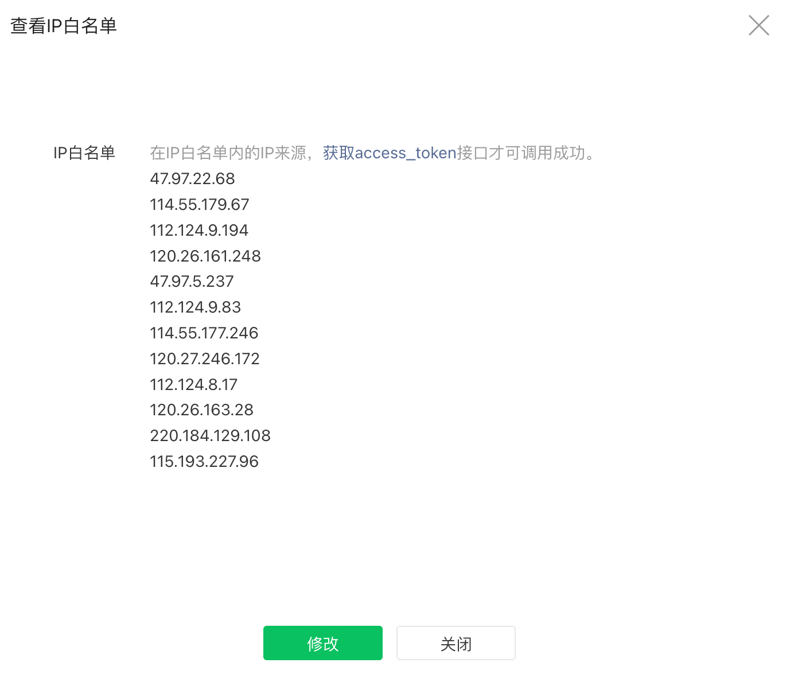Click IP address 47.97.22.68
The image size is (794, 686).
tap(193, 179)
